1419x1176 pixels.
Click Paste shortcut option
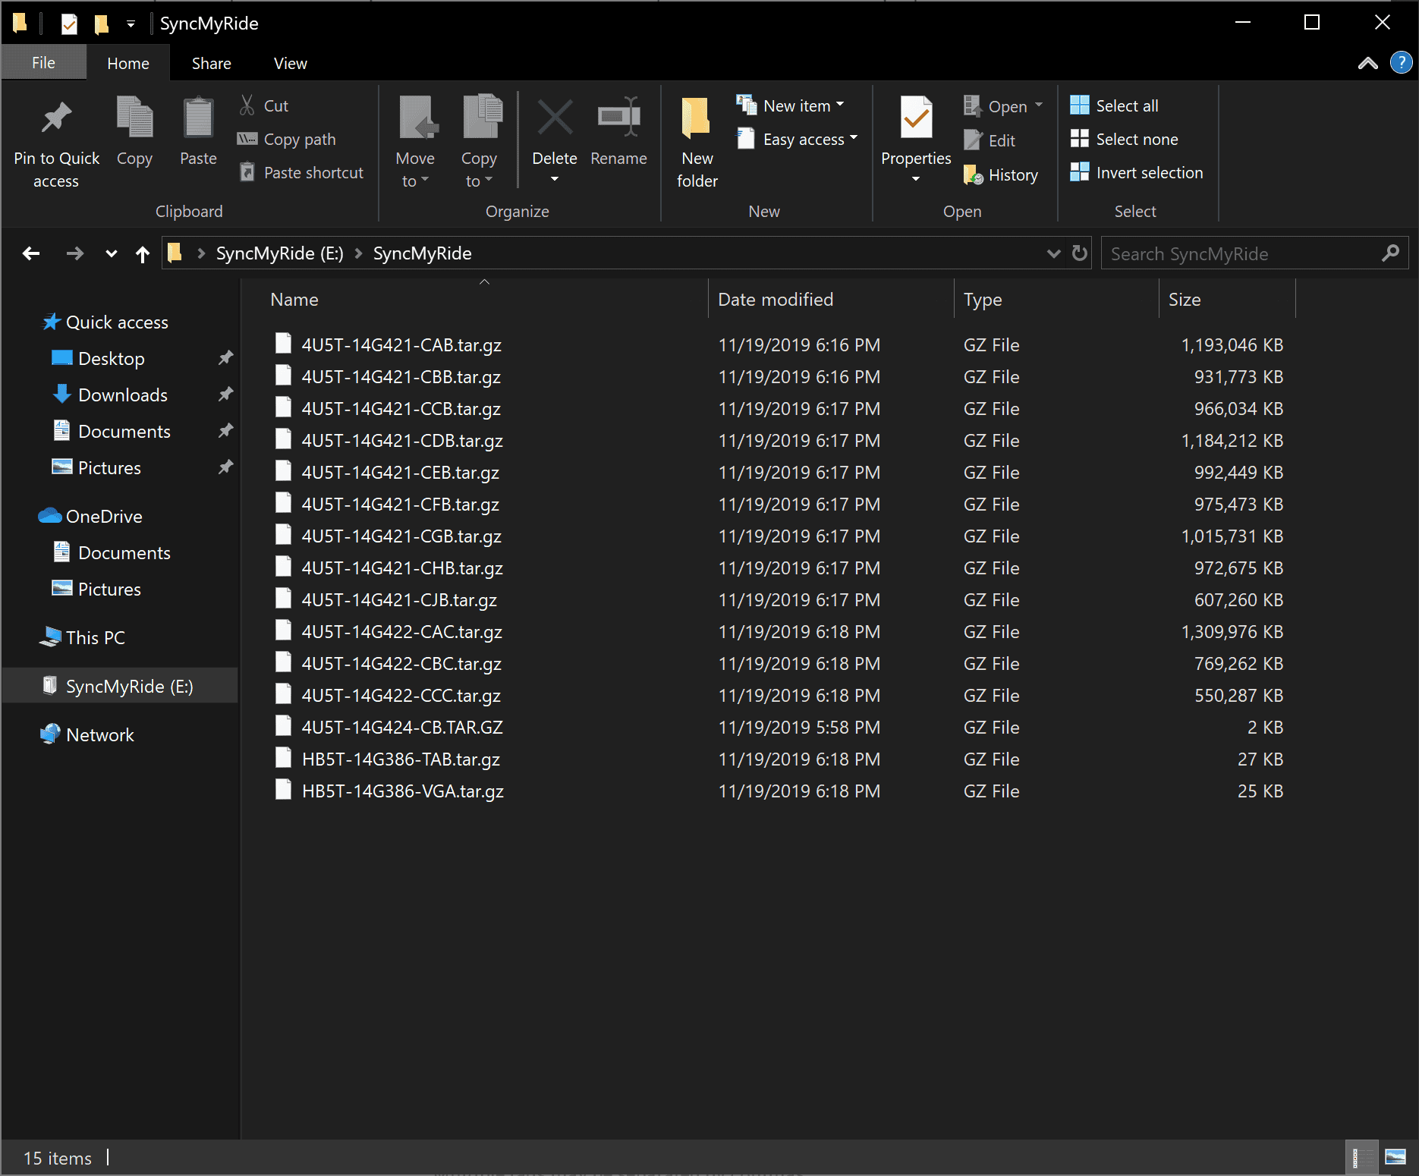point(301,172)
